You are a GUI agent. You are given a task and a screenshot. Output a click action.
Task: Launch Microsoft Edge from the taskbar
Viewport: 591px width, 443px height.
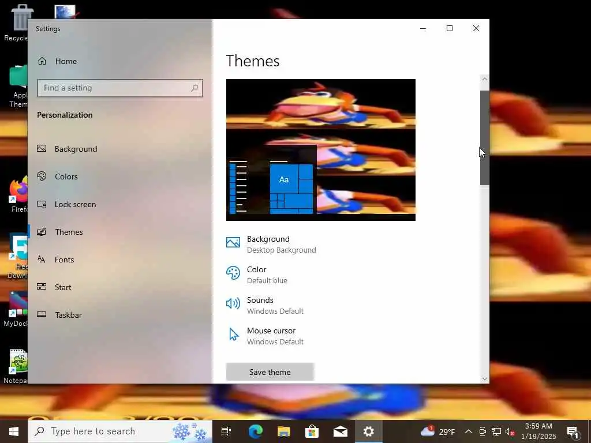[x=255, y=431]
